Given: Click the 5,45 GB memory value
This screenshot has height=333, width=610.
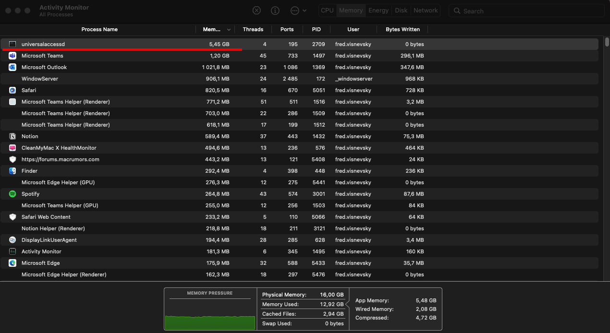Looking at the screenshot, I should coord(219,44).
